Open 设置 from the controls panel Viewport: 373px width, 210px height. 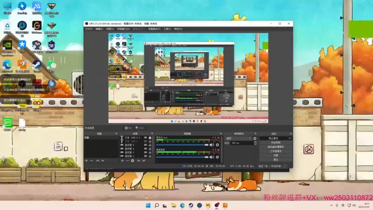[x=276, y=155]
